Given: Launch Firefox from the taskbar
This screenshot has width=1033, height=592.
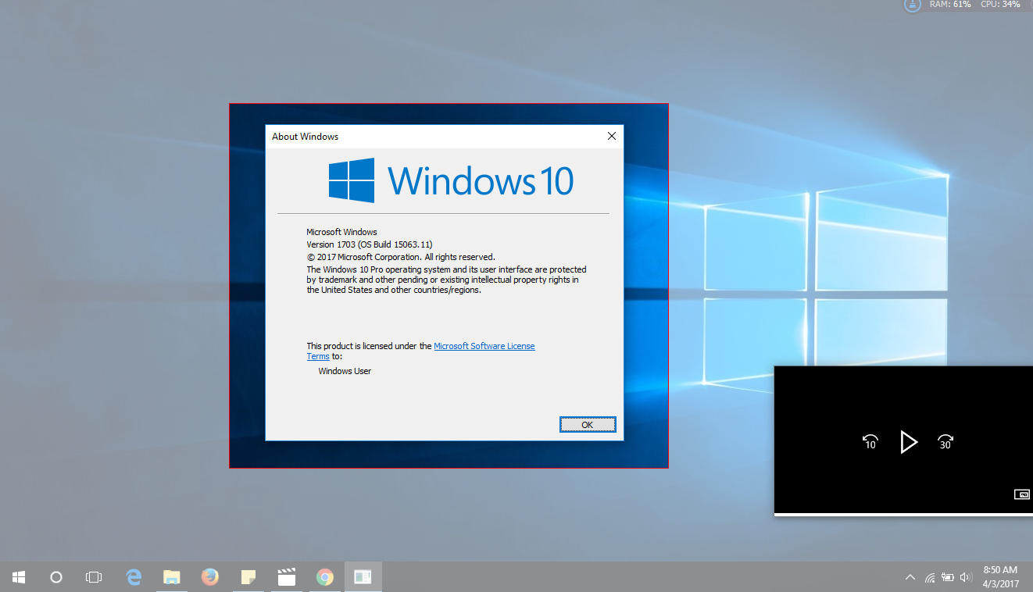Looking at the screenshot, I should click(x=210, y=577).
